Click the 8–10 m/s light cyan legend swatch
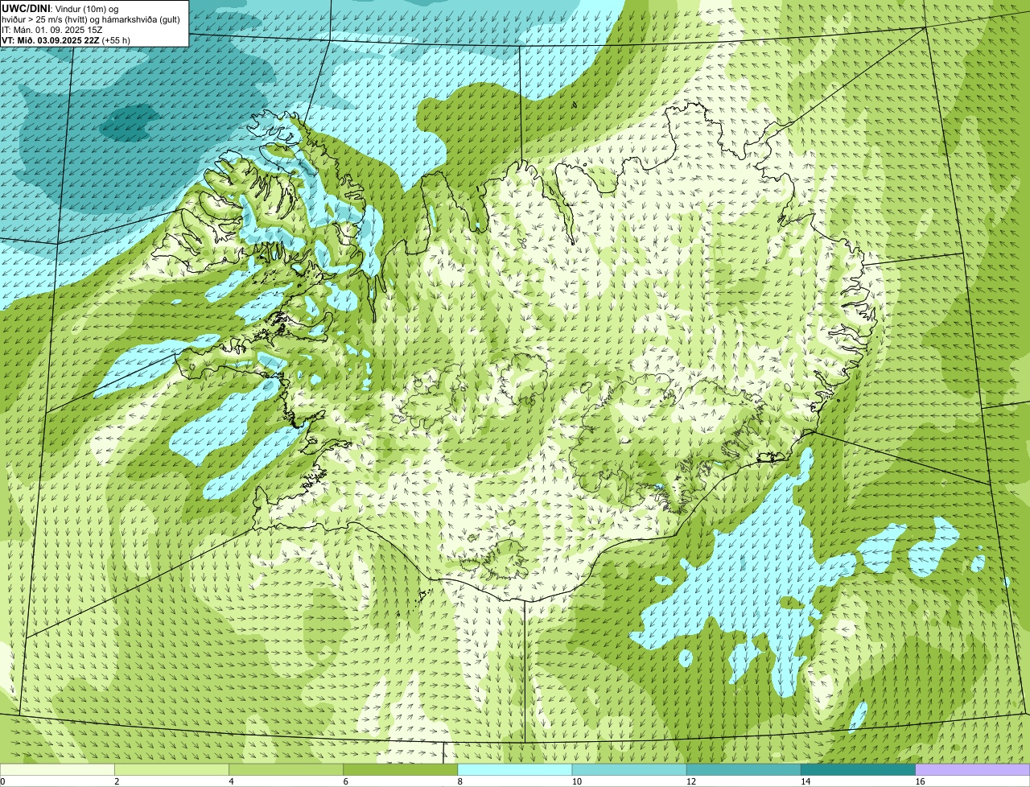 515,770
